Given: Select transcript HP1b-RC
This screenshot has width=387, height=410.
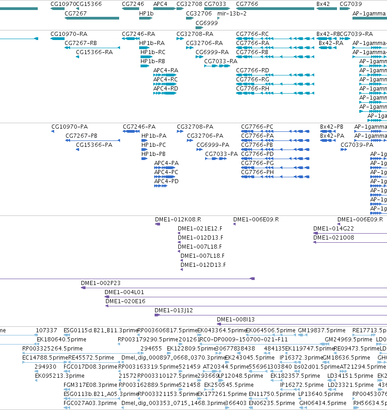Looking at the screenshot, I should click(x=153, y=52).
